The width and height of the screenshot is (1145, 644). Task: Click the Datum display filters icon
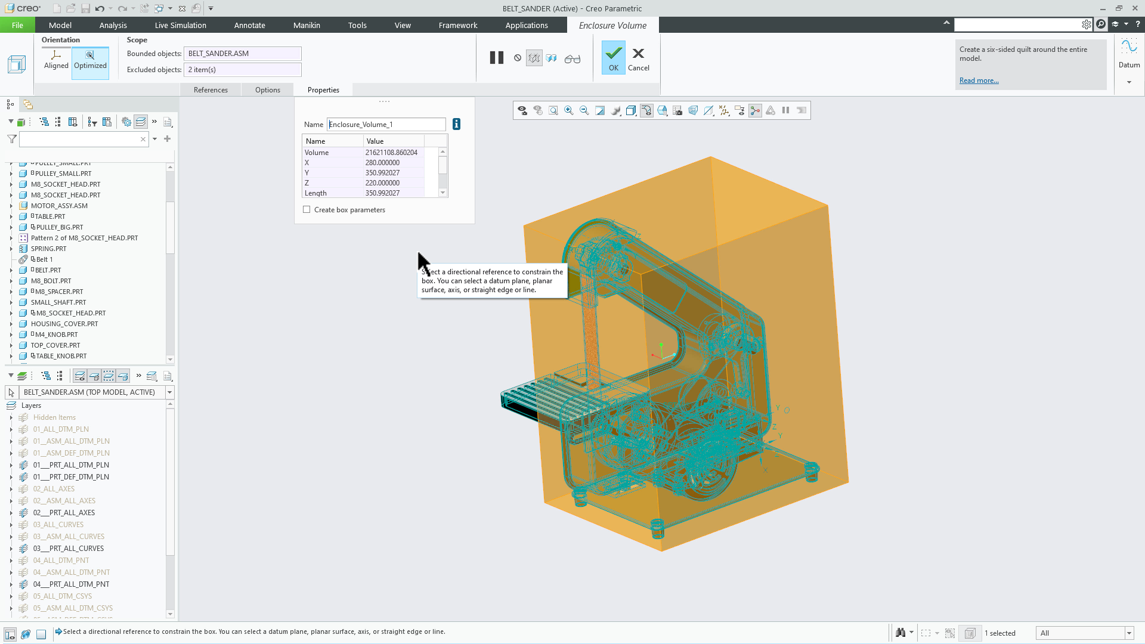click(x=724, y=110)
